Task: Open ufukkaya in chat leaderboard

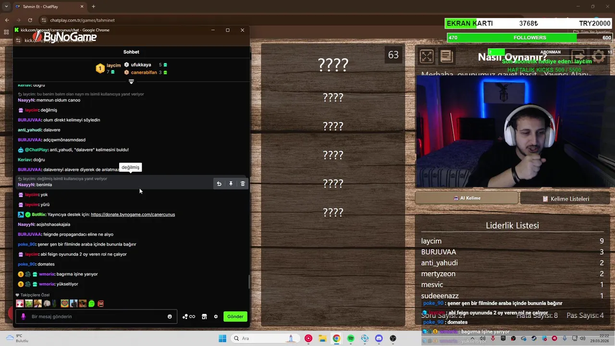Action: [141, 64]
